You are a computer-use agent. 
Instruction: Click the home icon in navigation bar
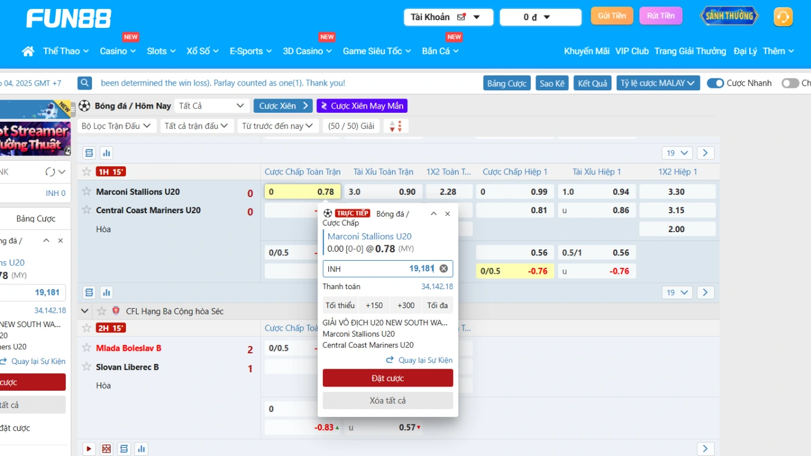point(28,52)
